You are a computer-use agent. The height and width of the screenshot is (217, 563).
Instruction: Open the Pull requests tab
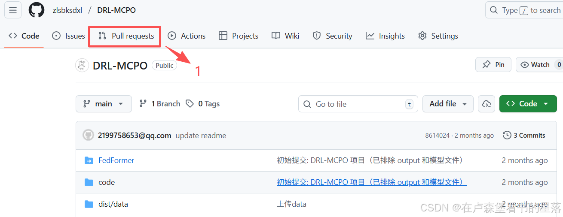pyautogui.click(x=126, y=36)
